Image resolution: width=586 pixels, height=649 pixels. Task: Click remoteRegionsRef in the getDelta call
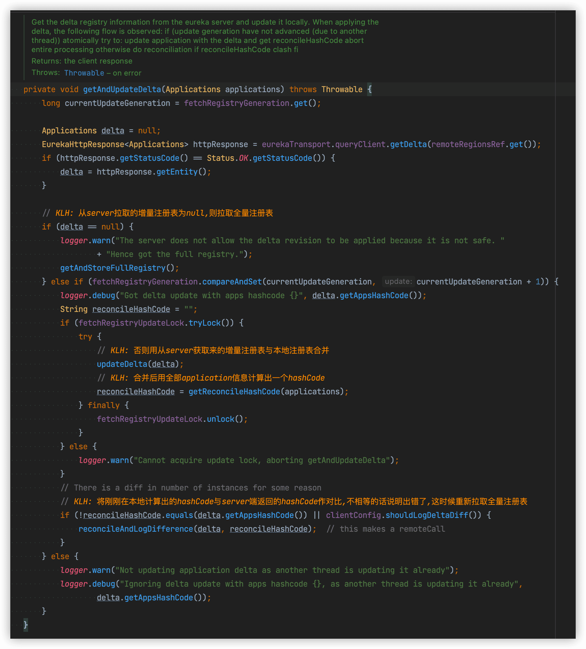tap(468, 144)
